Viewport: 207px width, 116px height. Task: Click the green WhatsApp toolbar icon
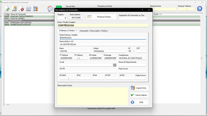tap(59, 7)
